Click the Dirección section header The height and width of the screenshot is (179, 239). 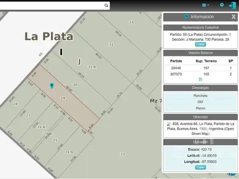coord(201,117)
